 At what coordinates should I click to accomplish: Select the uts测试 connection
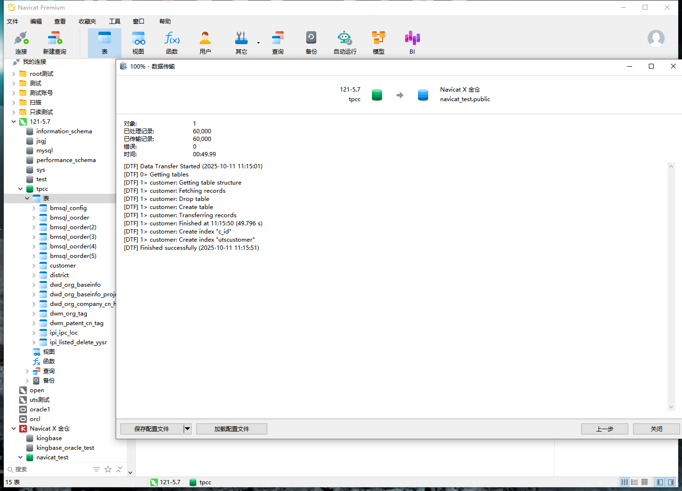(x=39, y=400)
